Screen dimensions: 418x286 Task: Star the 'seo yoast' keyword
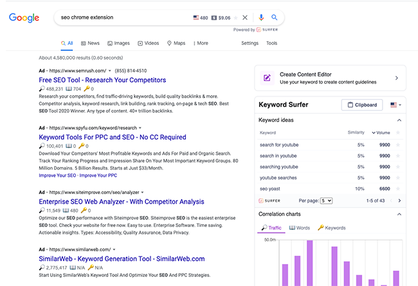click(x=398, y=188)
